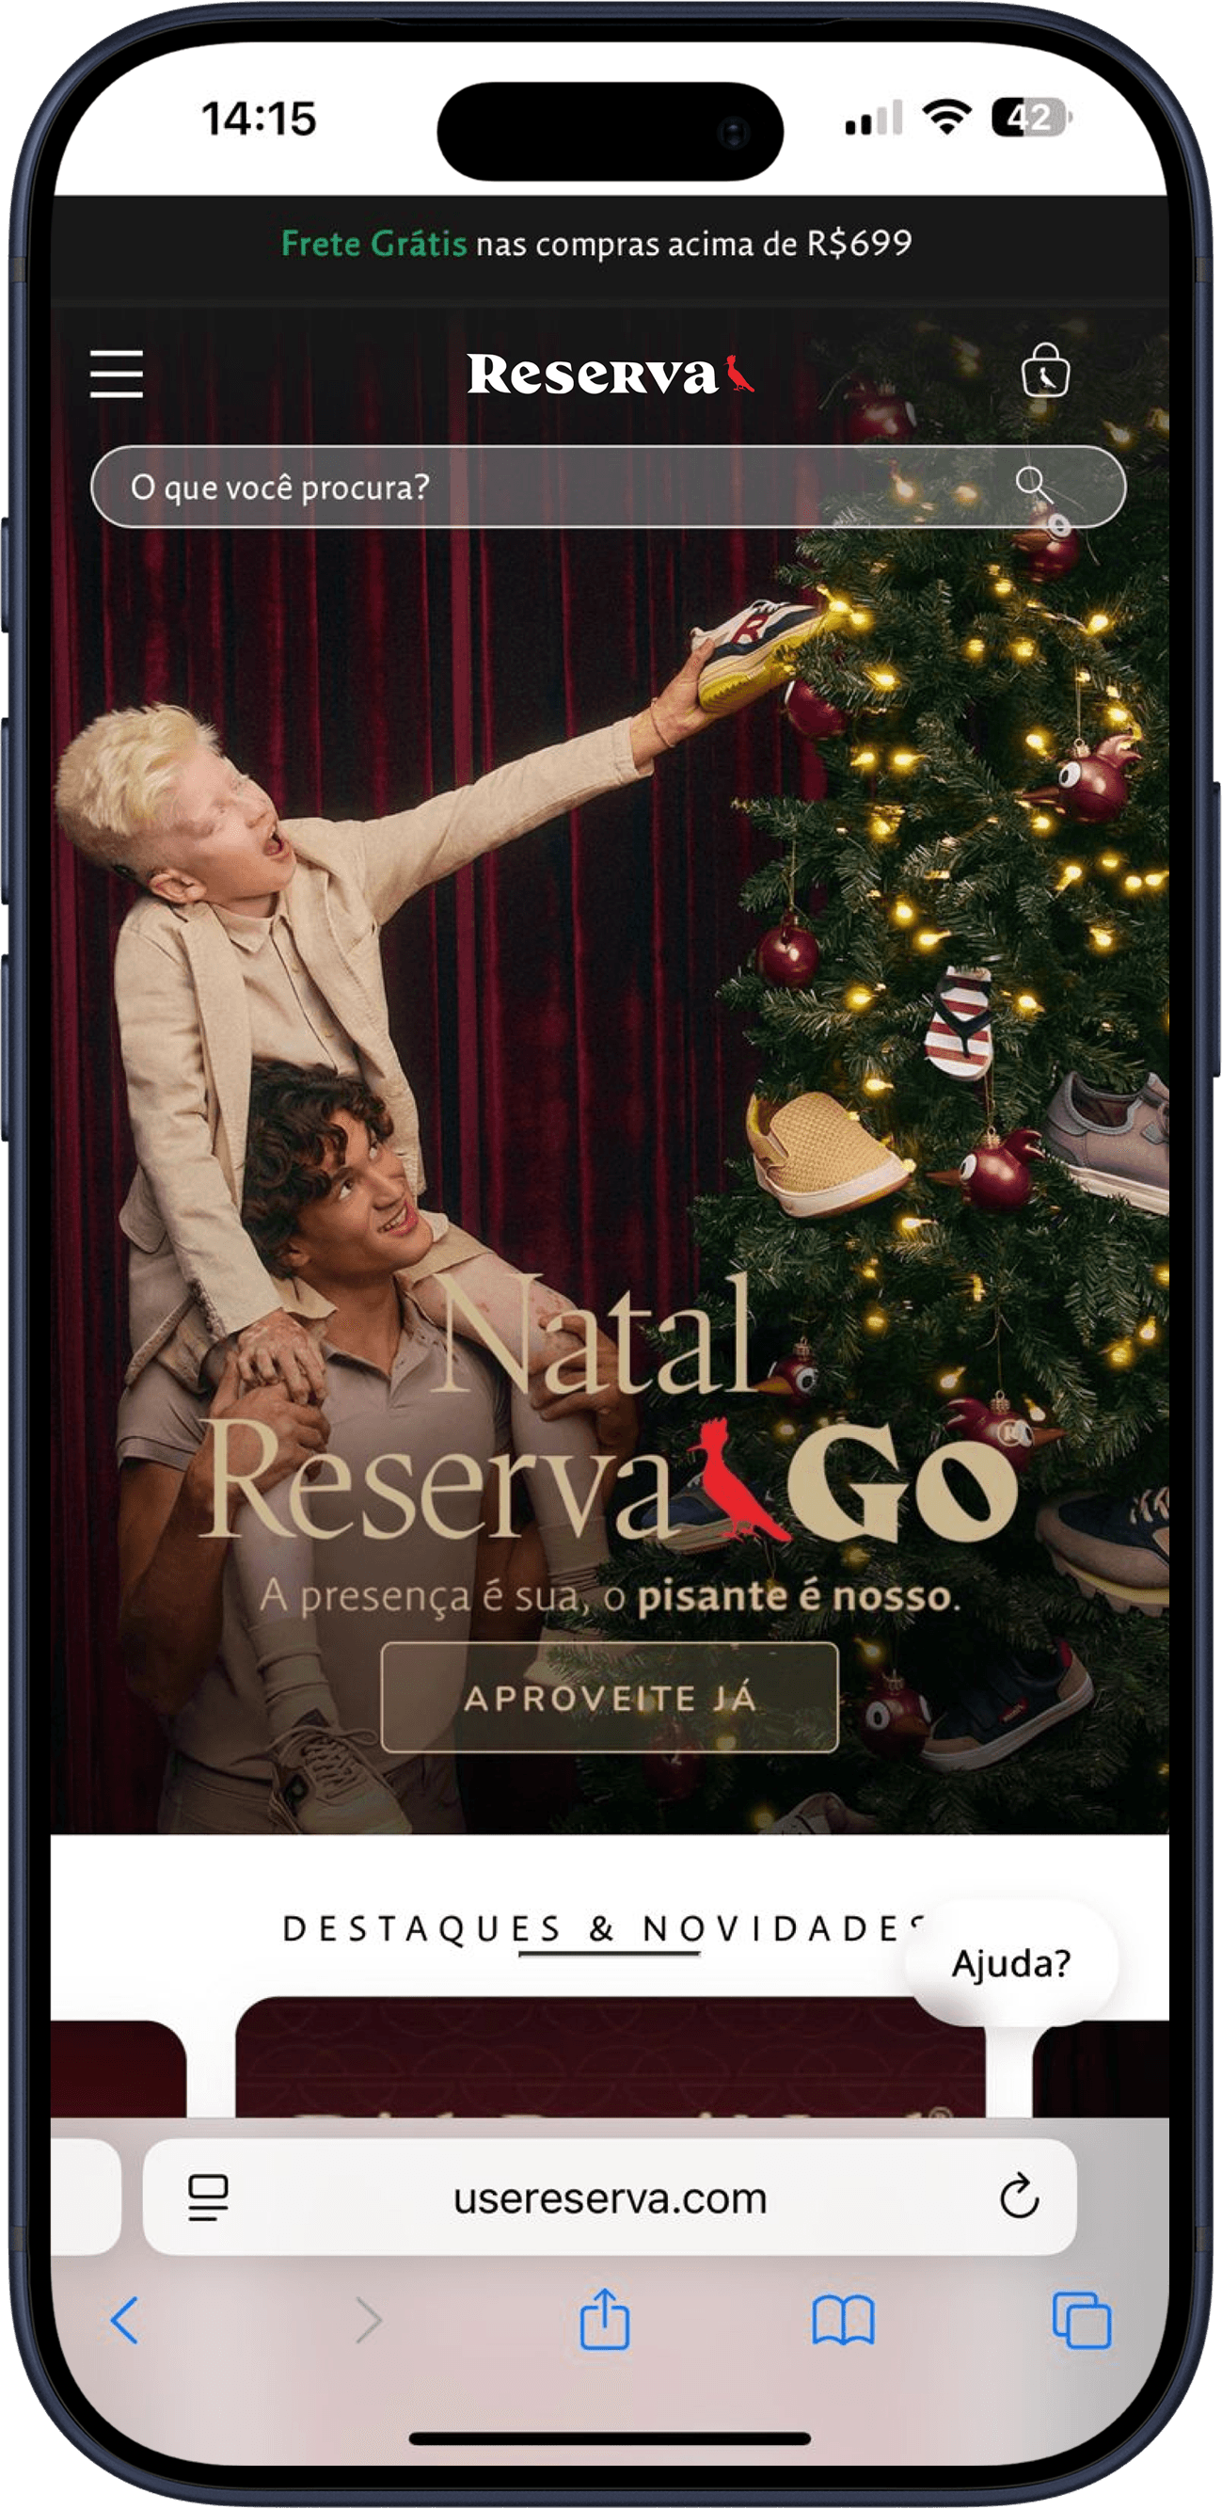Switch to the previous Safari tab card at left

tap(86, 2197)
